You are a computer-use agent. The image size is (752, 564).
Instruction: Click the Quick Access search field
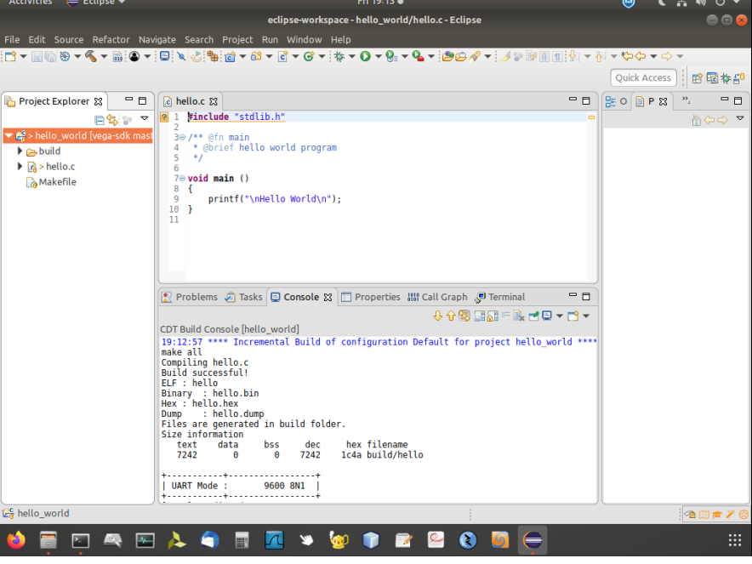tap(643, 77)
